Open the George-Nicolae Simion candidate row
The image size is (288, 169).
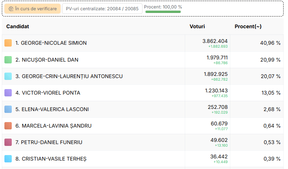point(143,43)
